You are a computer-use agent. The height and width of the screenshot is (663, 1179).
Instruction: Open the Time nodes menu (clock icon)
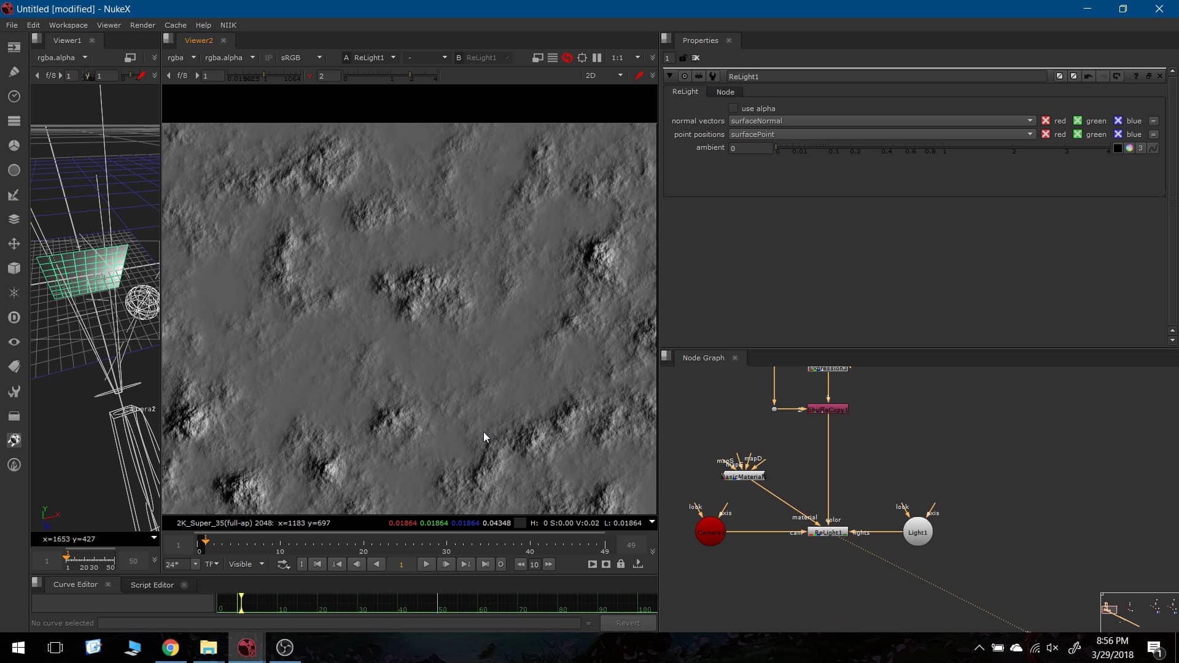coord(14,96)
